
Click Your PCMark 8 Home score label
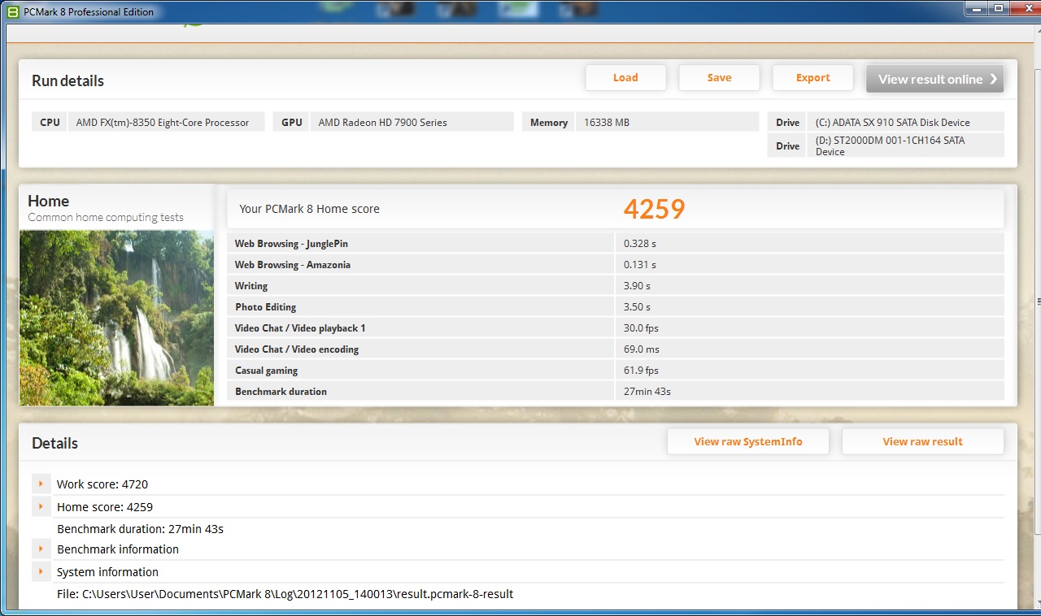(309, 209)
